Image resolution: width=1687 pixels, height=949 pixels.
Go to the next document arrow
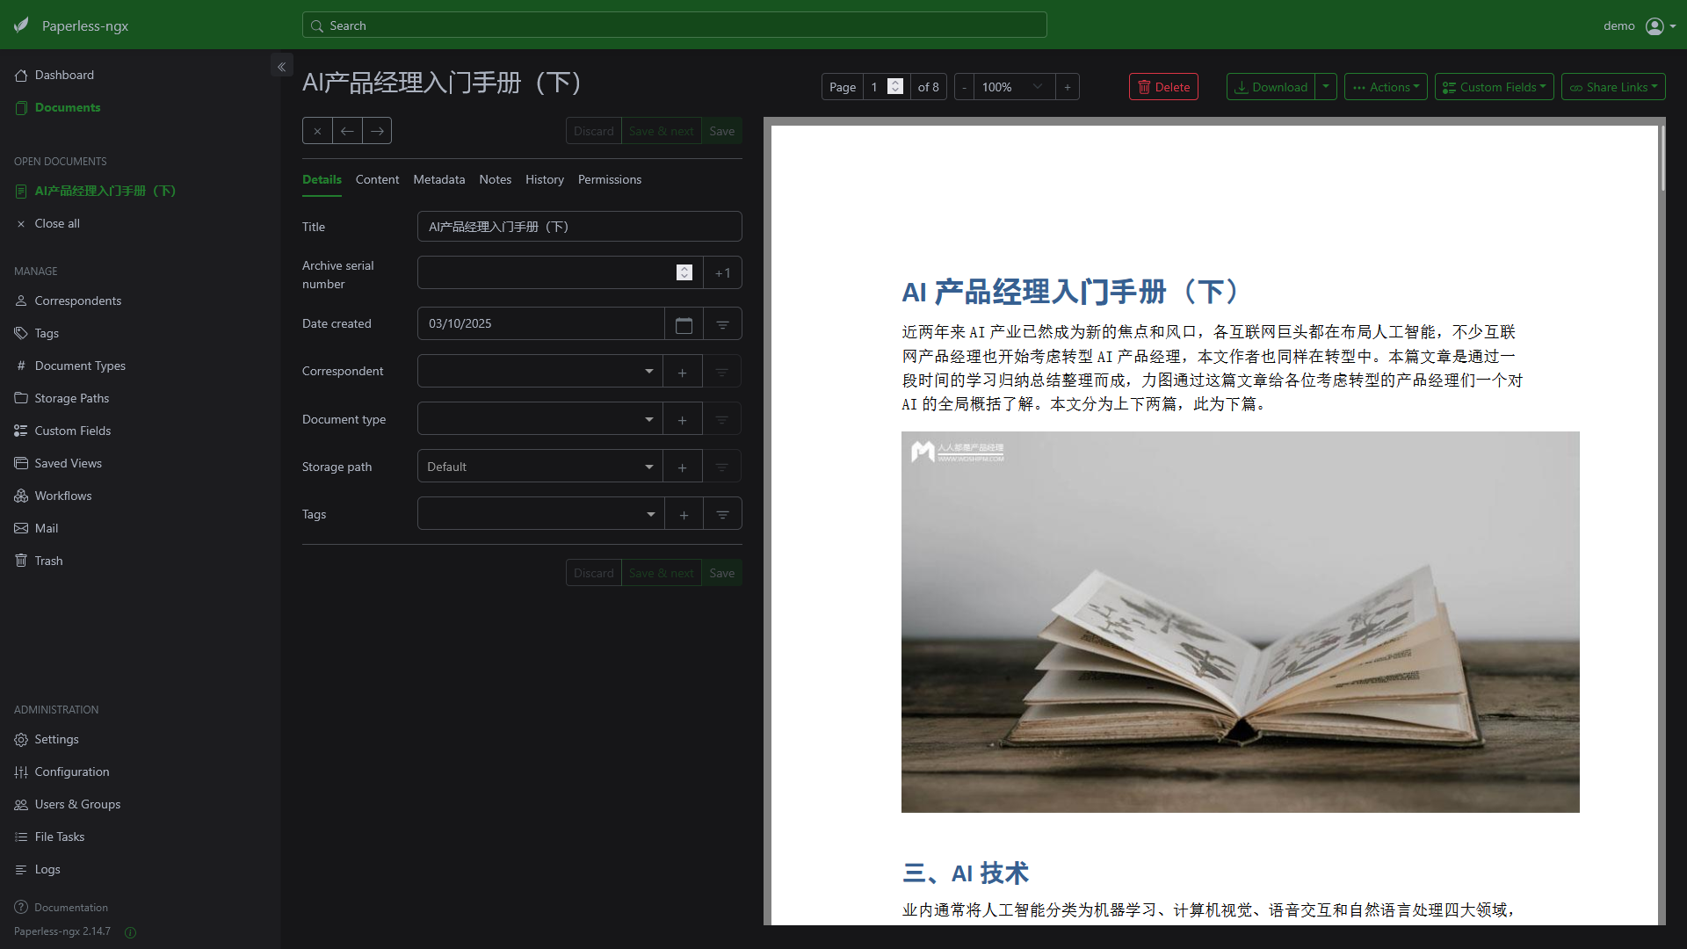[x=377, y=131]
